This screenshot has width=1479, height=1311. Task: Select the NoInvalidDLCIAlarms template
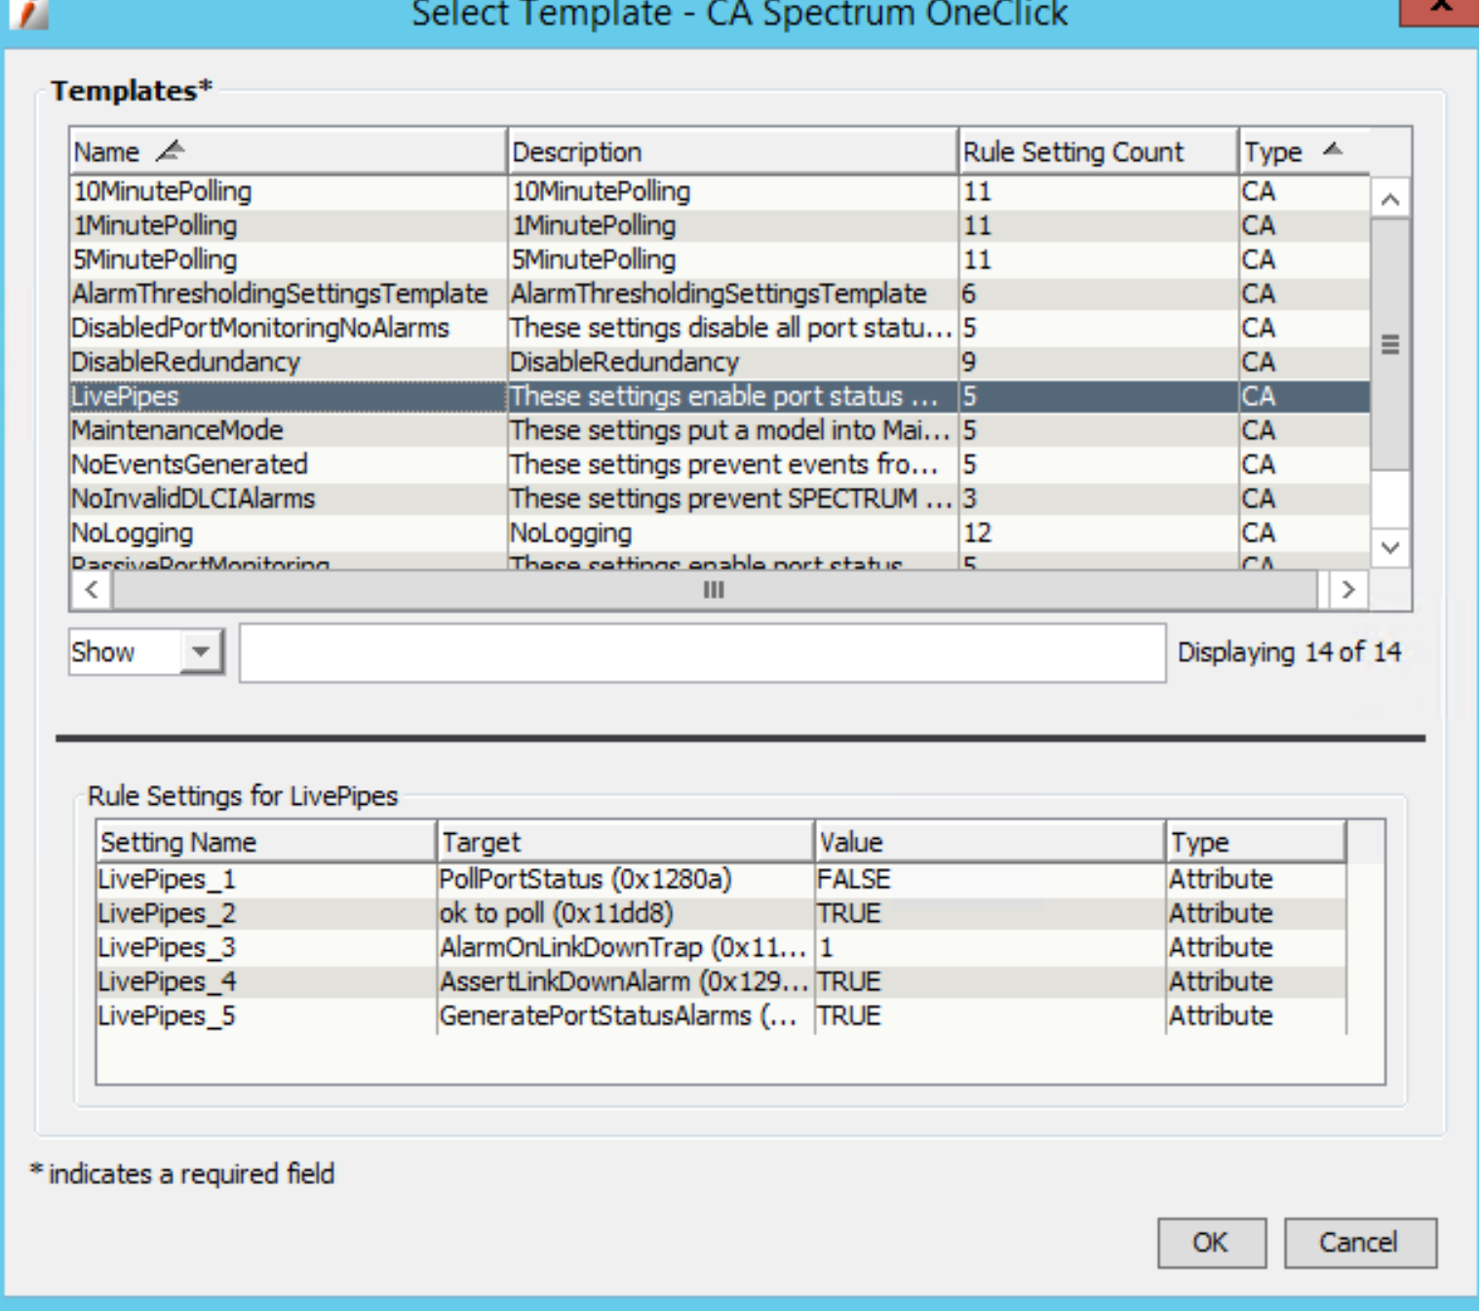click(x=194, y=498)
